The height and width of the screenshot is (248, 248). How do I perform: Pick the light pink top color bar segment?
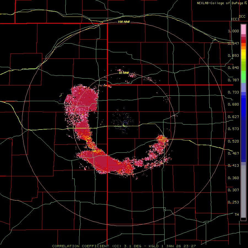pos(243,29)
